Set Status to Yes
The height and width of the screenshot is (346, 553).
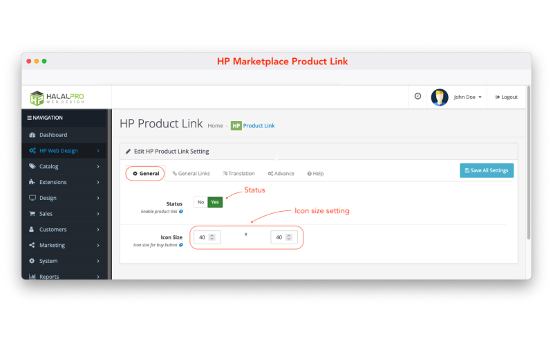(x=215, y=202)
